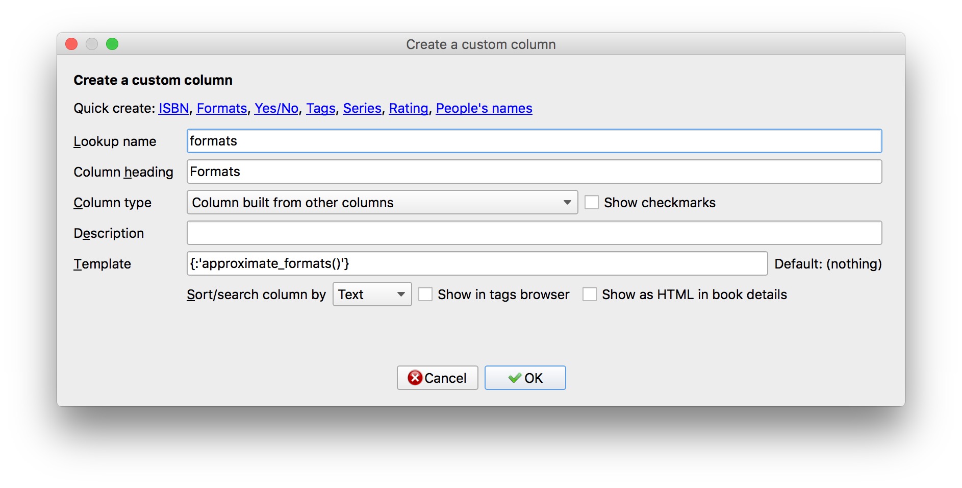Click in the Lookup name field
This screenshot has width=962, height=488.
click(x=534, y=141)
